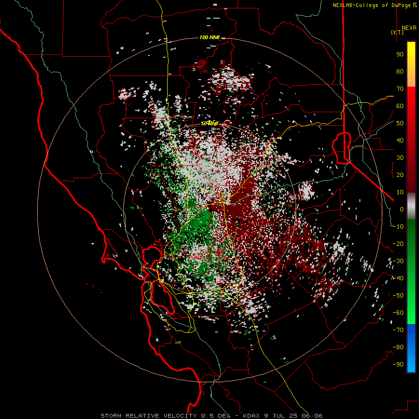
Task: Click the 0 scale label
Action: 402,209
